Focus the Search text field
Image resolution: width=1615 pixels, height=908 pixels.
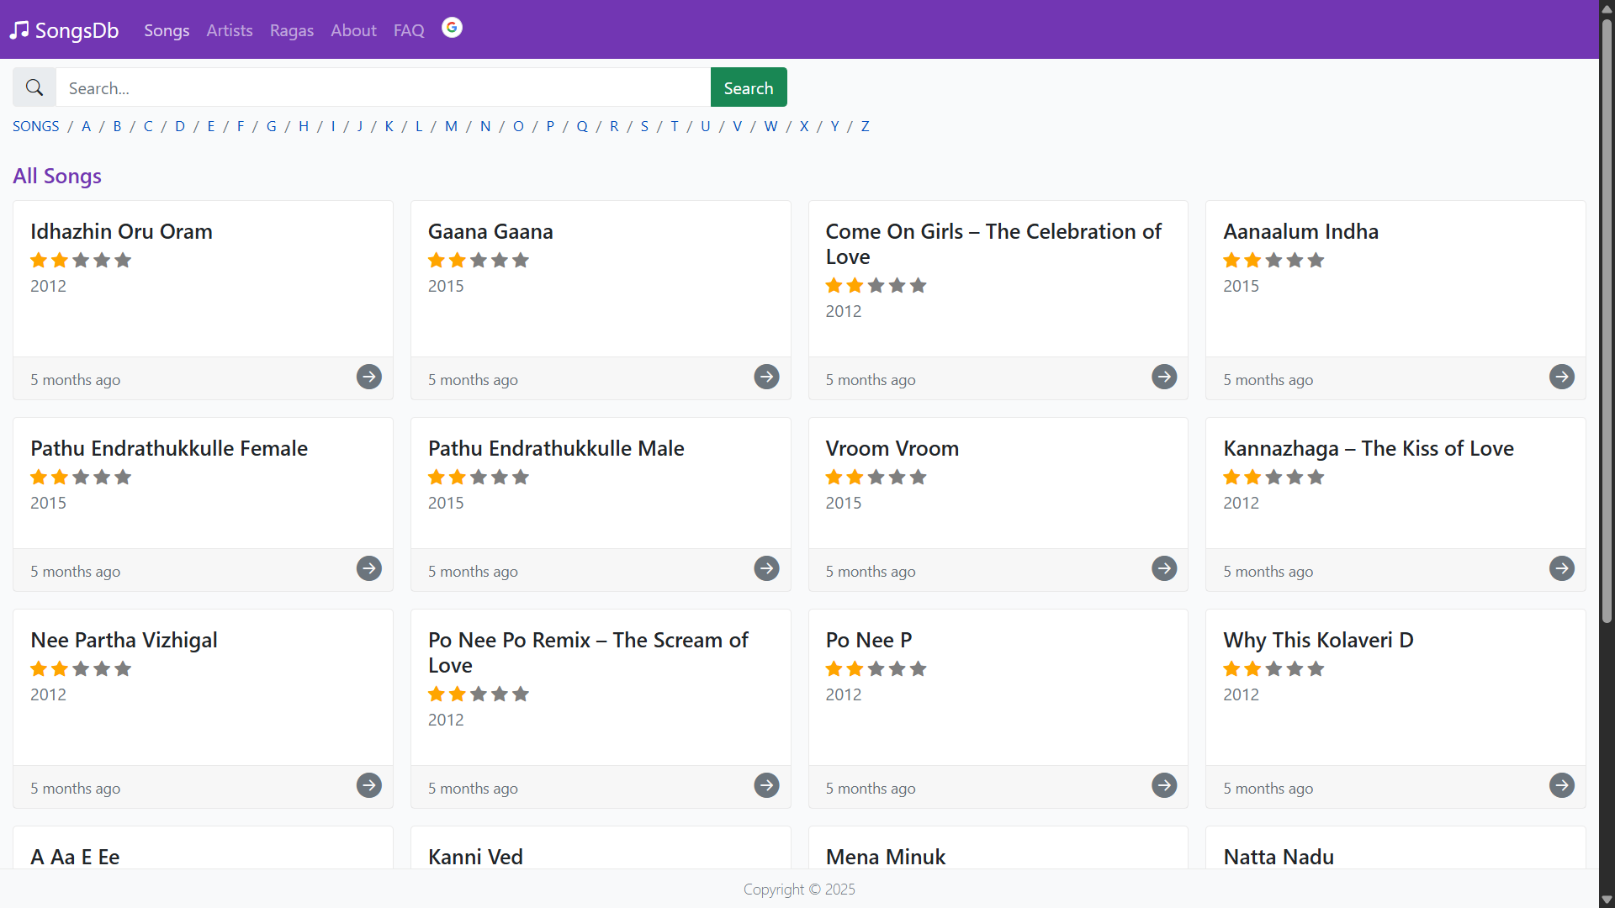pyautogui.click(x=384, y=87)
